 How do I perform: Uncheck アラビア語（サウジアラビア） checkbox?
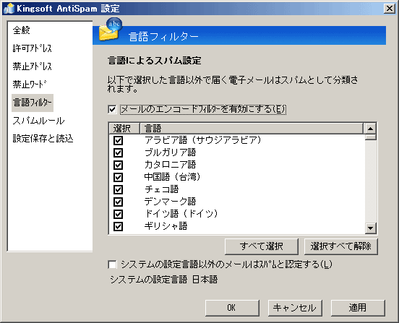pos(118,140)
